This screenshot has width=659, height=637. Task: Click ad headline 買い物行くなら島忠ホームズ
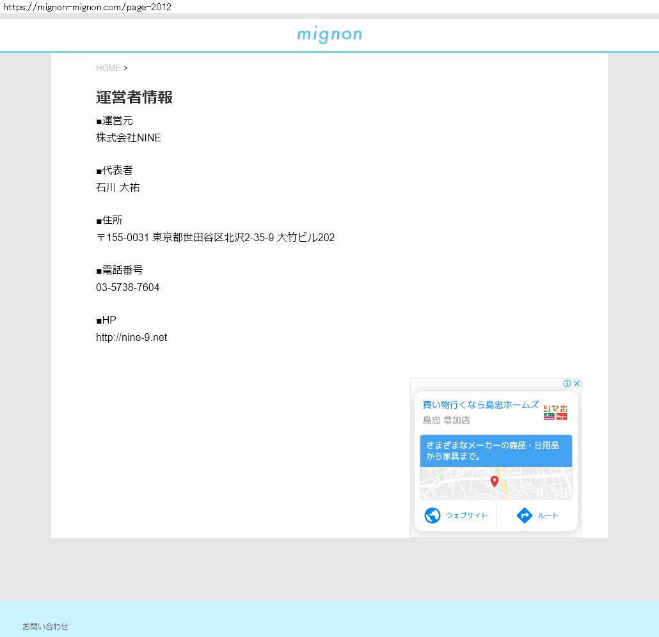point(480,405)
